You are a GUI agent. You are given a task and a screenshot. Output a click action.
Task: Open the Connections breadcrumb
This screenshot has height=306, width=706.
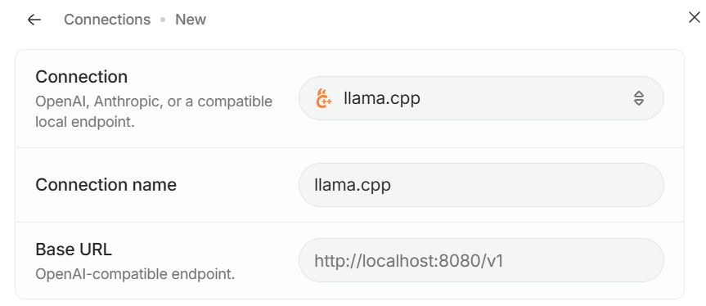[107, 20]
